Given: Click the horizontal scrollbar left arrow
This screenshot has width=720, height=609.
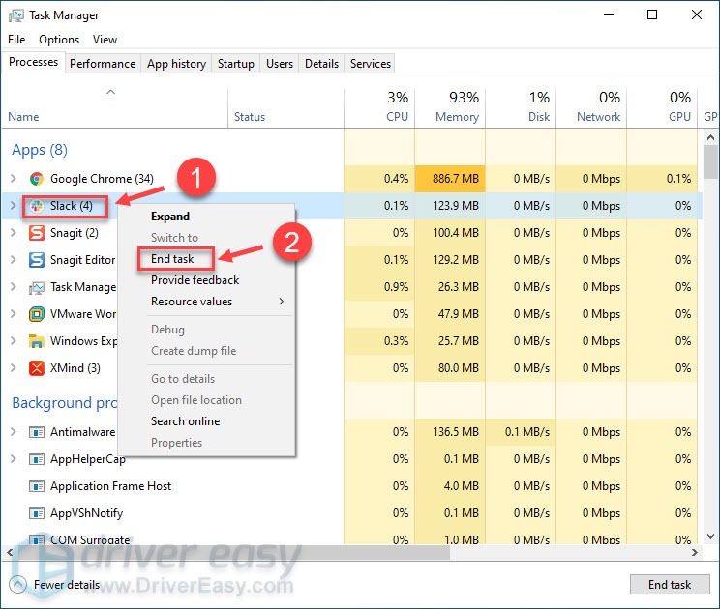Looking at the screenshot, I should (10, 553).
